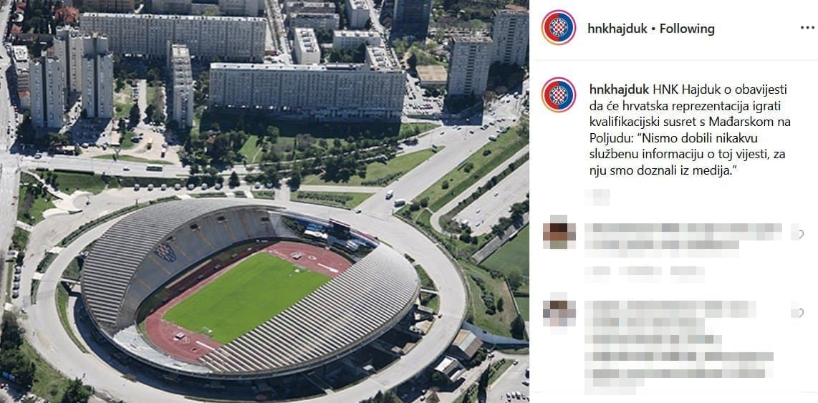The image size is (818, 403).
Task: Open the three-dots more options menu
Action: (807, 28)
